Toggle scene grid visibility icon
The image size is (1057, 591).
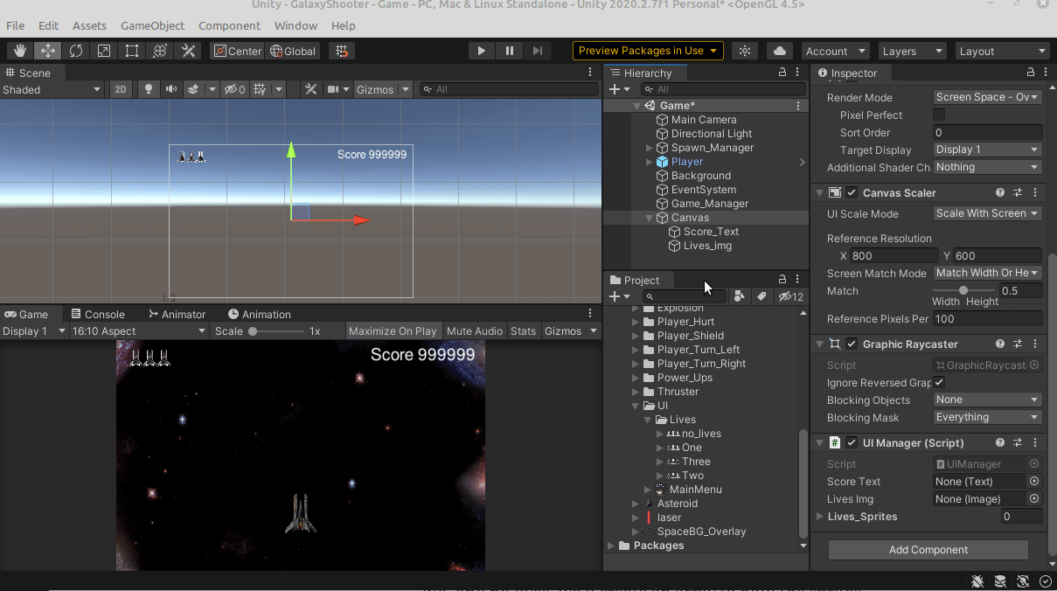[x=260, y=89]
